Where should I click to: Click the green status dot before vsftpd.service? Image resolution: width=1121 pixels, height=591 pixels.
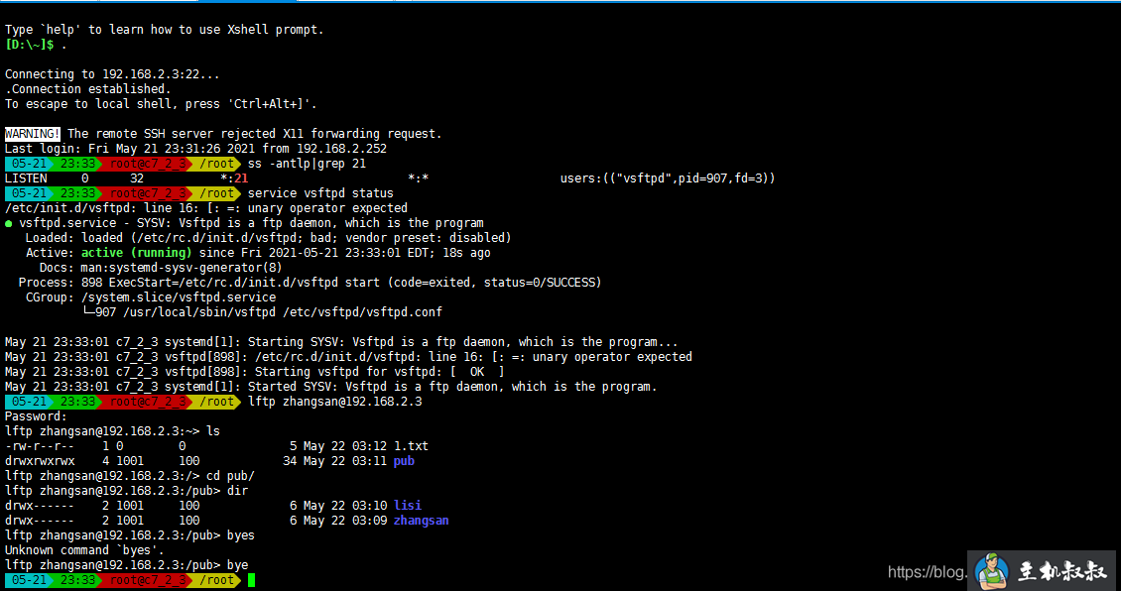[x=9, y=224]
